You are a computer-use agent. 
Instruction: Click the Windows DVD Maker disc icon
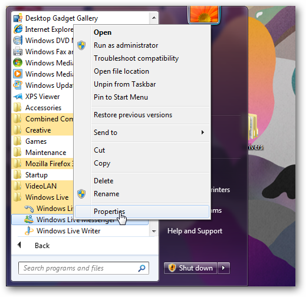point(18,41)
